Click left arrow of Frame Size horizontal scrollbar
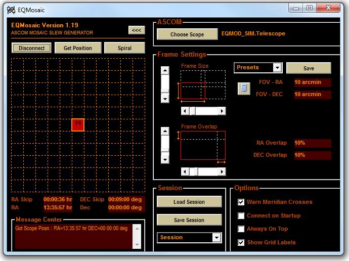The image size is (349, 261). click(185, 111)
